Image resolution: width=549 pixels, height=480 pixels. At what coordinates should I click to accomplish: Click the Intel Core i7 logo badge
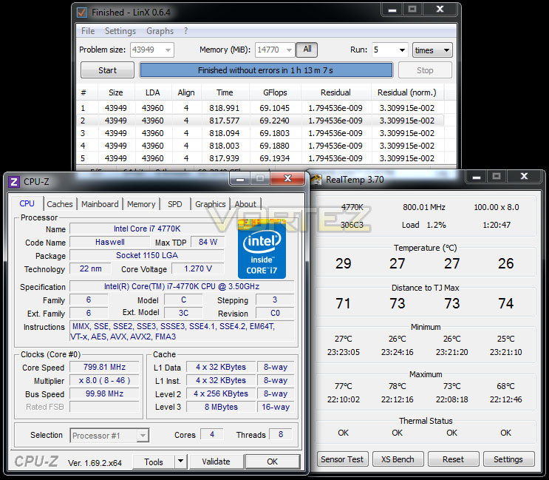pos(262,249)
